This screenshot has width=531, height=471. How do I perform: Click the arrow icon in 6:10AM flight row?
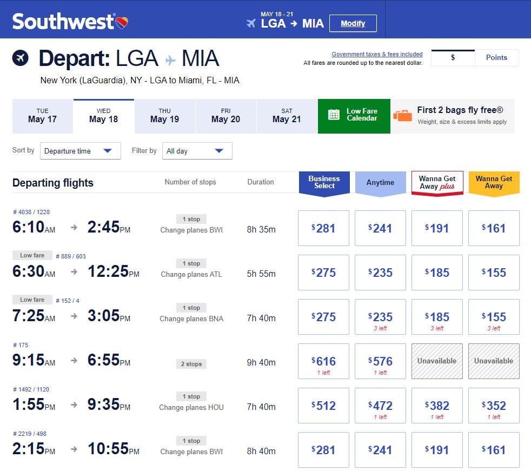(x=74, y=228)
